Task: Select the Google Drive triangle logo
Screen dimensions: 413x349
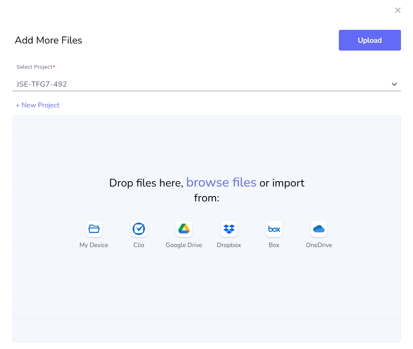Action: pos(184,229)
